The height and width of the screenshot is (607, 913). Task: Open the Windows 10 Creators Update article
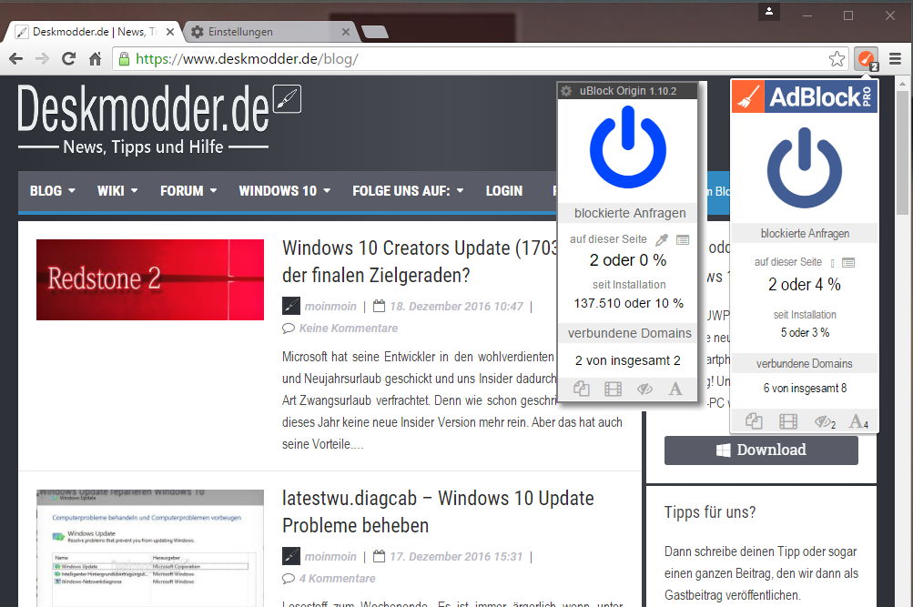coord(420,261)
